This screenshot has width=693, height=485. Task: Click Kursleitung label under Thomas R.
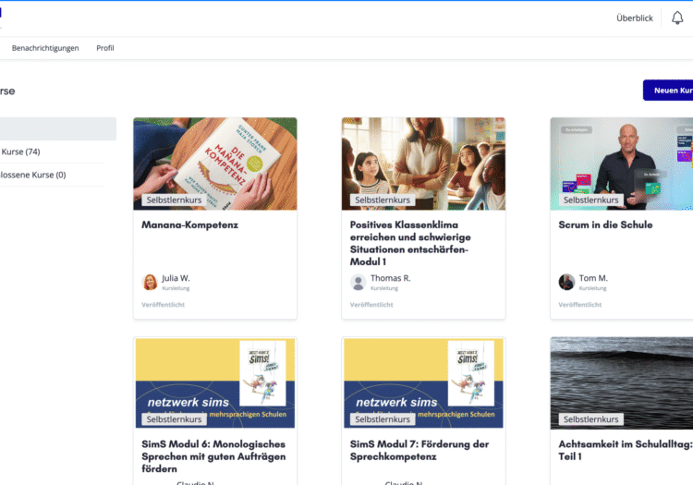point(384,288)
